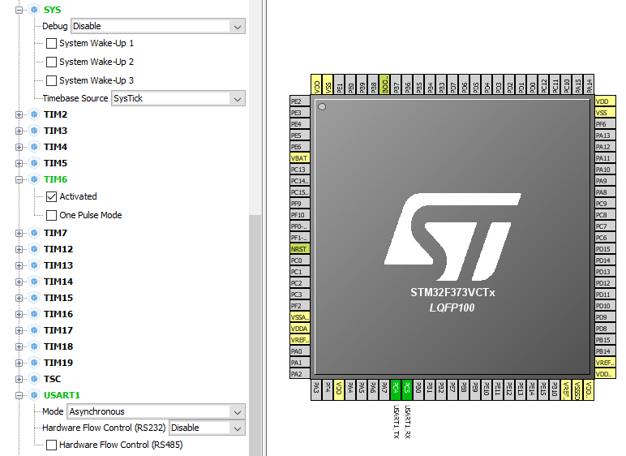Click the cube icon next to TIM18
626x456 pixels.
pyautogui.click(x=34, y=346)
